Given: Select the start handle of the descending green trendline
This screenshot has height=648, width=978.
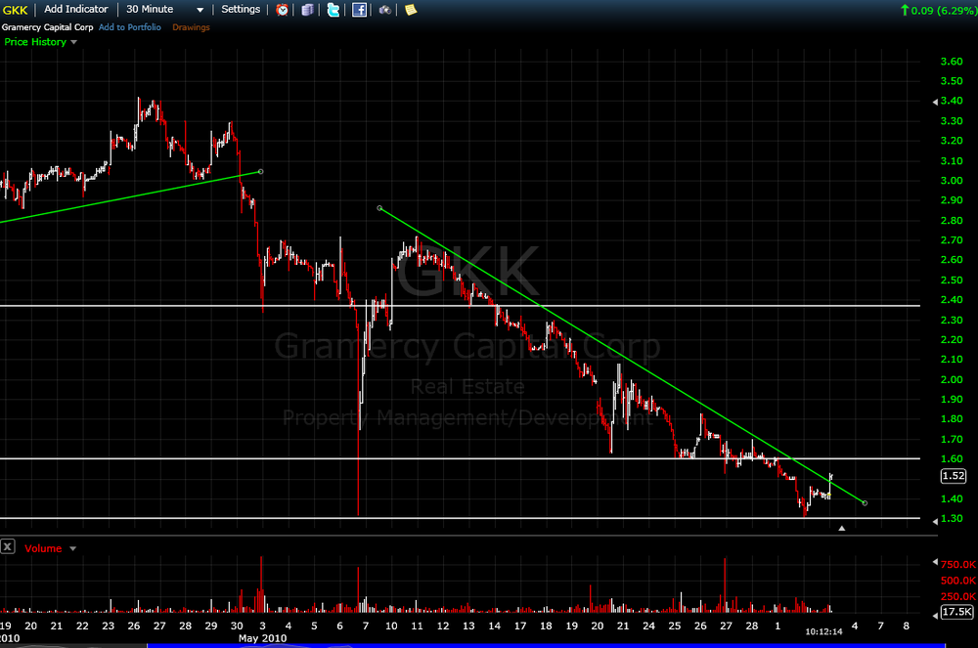Looking at the screenshot, I should pyautogui.click(x=379, y=208).
